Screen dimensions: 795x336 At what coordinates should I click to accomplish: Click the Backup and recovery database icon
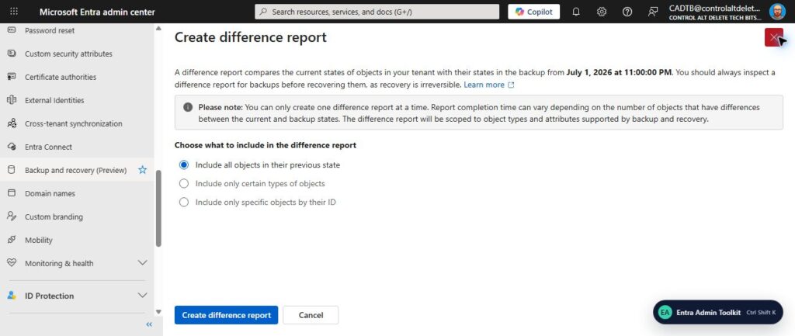tap(12, 170)
